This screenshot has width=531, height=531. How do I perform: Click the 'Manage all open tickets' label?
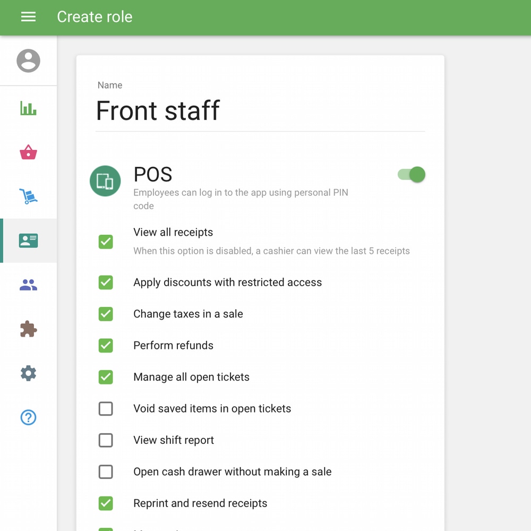coord(191,377)
